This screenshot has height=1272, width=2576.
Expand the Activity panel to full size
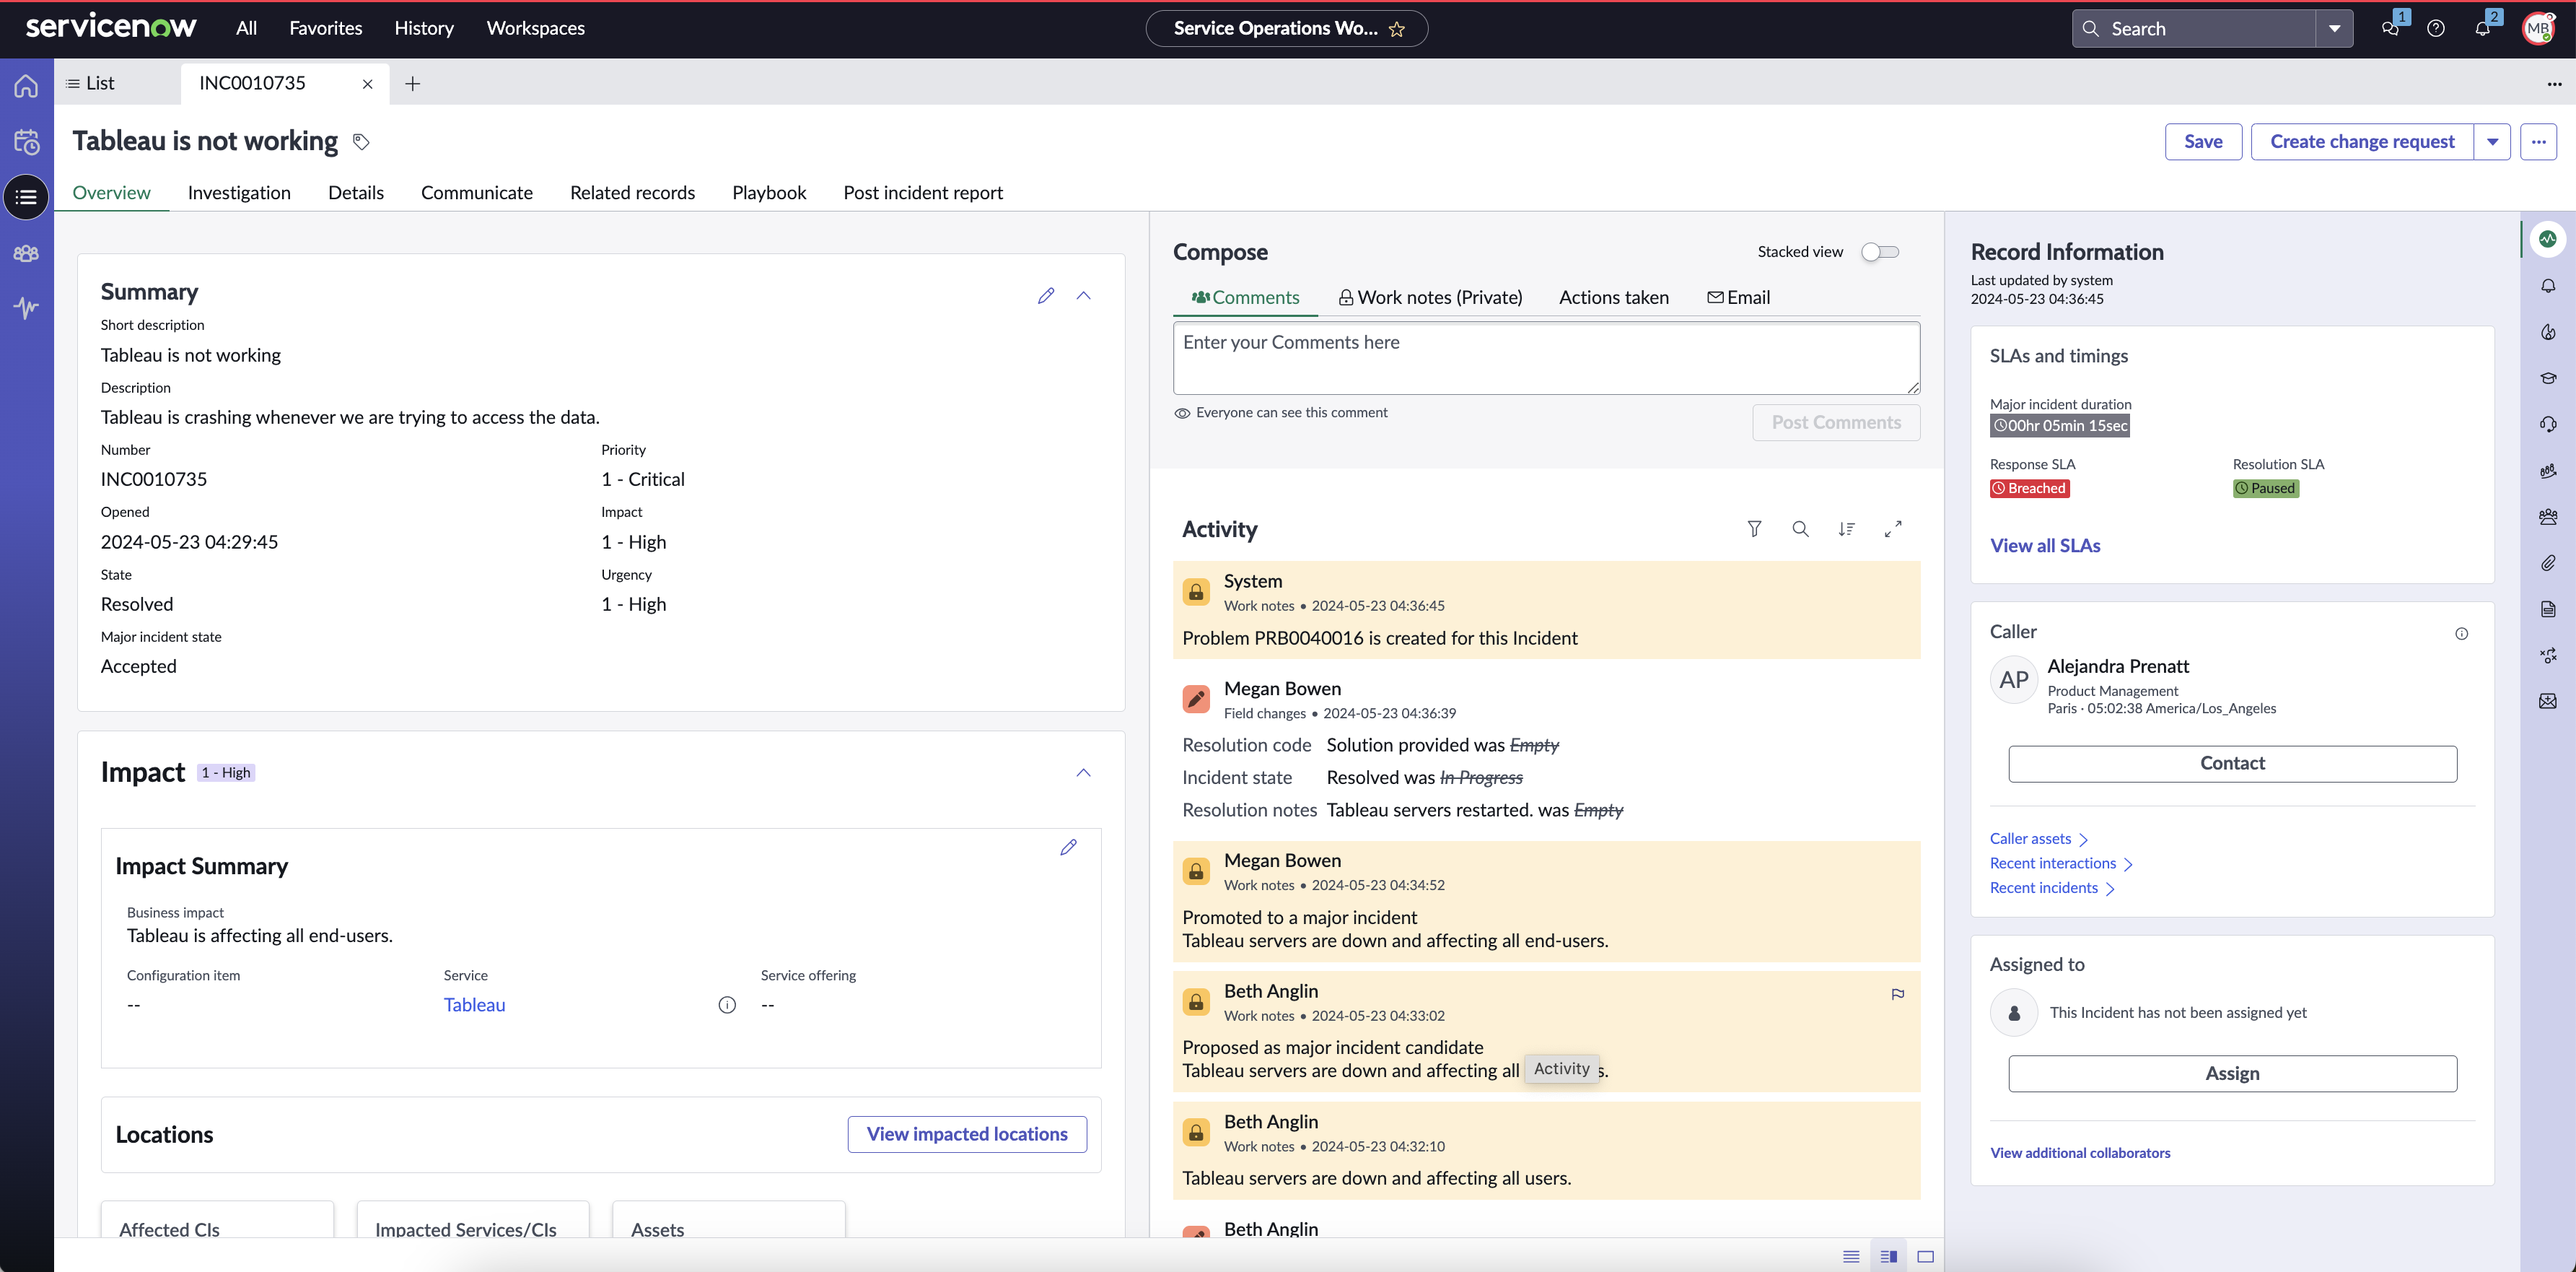click(x=1893, y=529)
